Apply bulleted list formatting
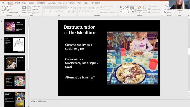The width and height of the screenshot is (190, 107). click(x=80, y=8)
